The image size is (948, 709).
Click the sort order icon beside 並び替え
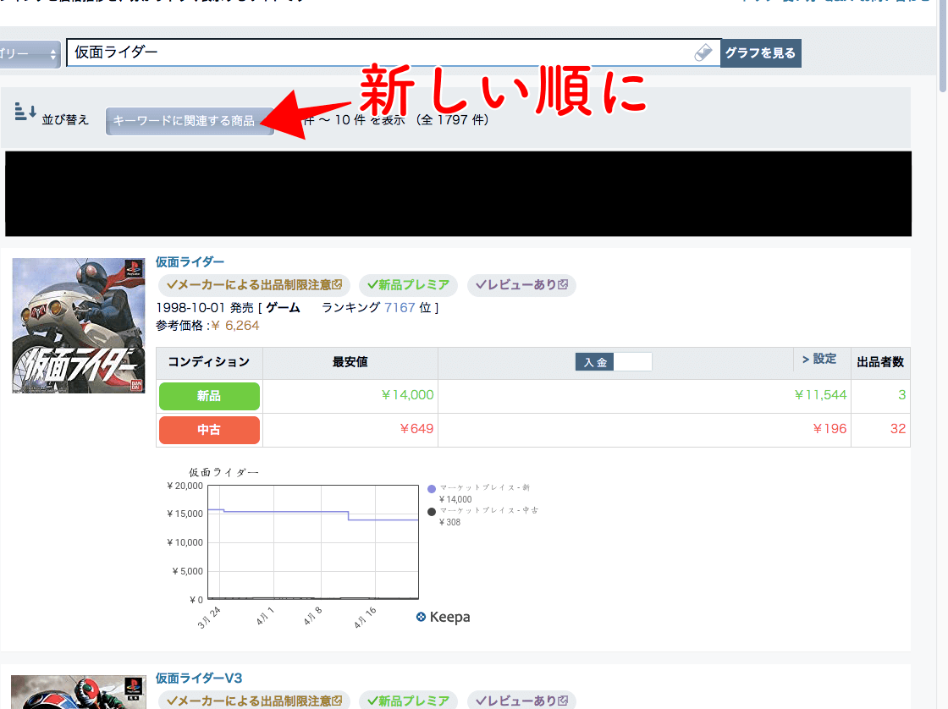(x=25, y=112)
